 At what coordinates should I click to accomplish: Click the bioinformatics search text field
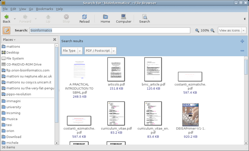[x=110, y=30]
